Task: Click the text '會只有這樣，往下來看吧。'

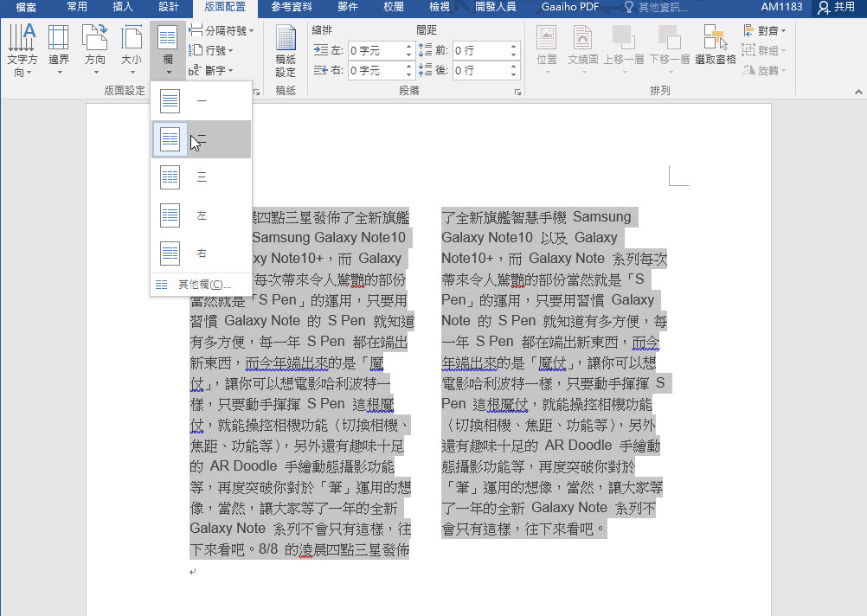Action: 524,529
